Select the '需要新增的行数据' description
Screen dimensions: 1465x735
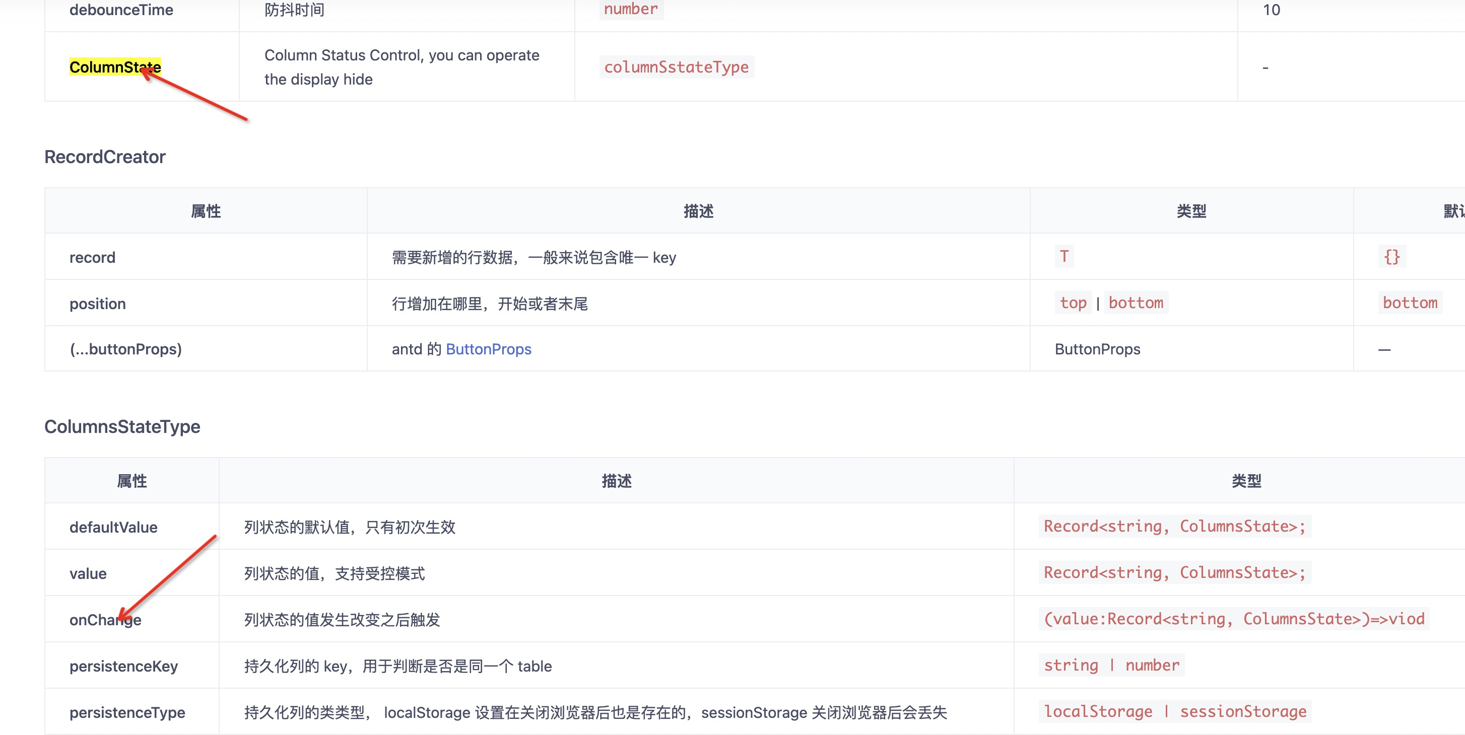(534, 258)
